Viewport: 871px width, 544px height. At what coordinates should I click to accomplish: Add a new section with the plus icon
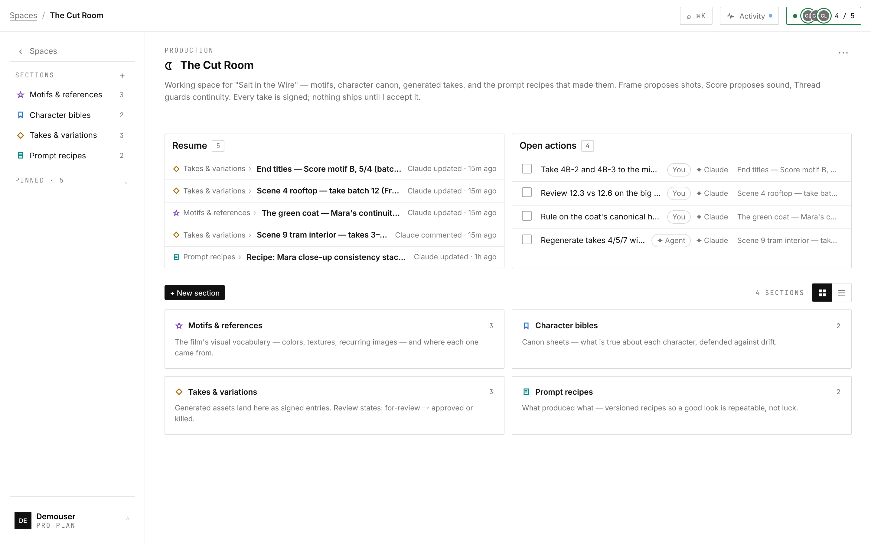click(122, 76)
